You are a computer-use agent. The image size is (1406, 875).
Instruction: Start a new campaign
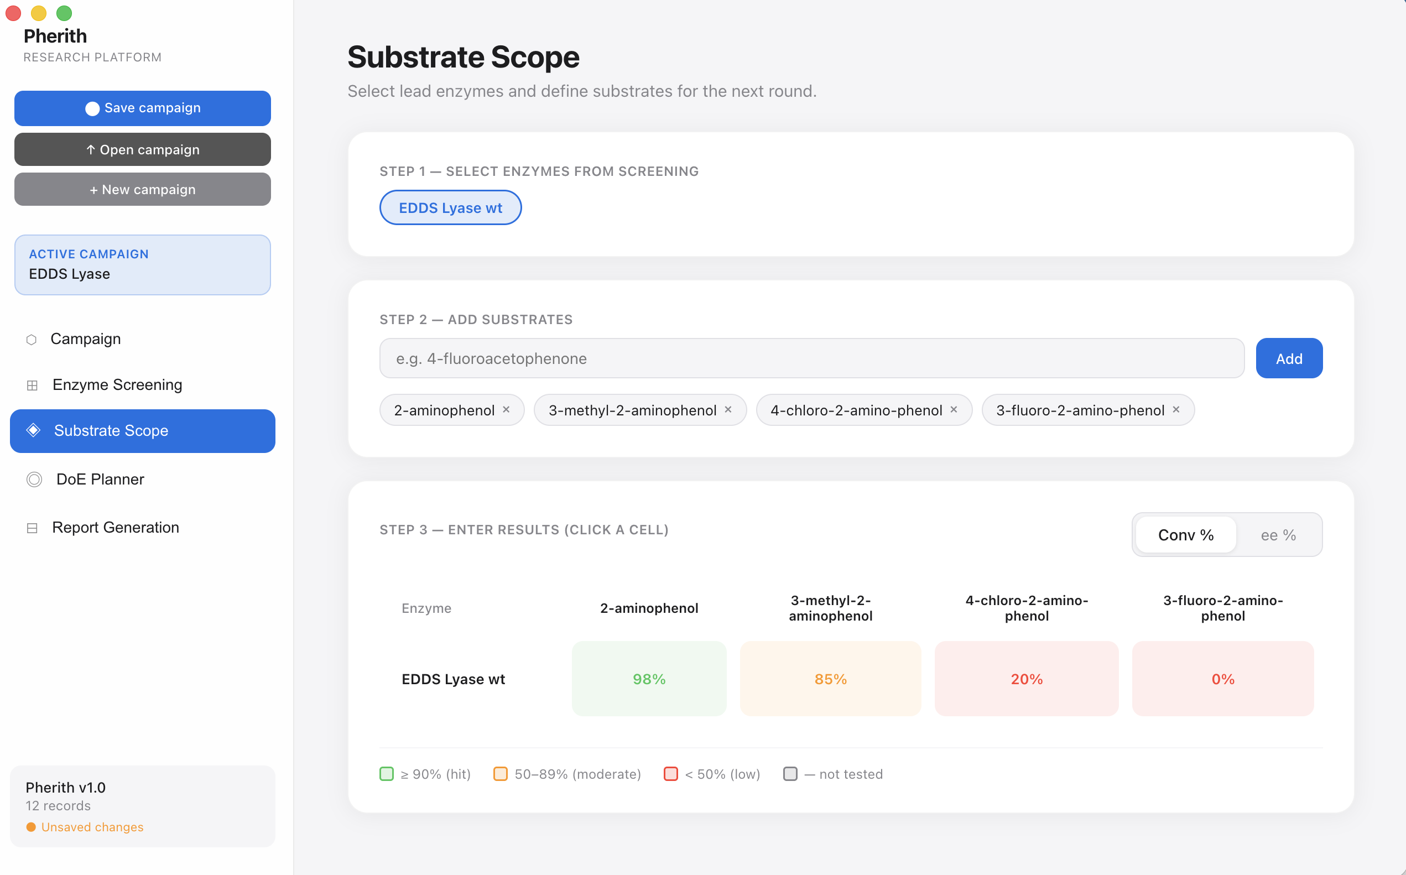(142, 189)
